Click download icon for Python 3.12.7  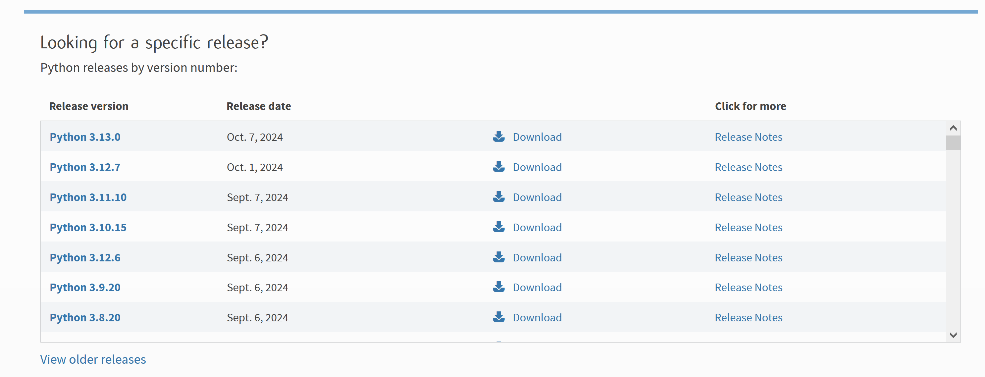point(498,167)
